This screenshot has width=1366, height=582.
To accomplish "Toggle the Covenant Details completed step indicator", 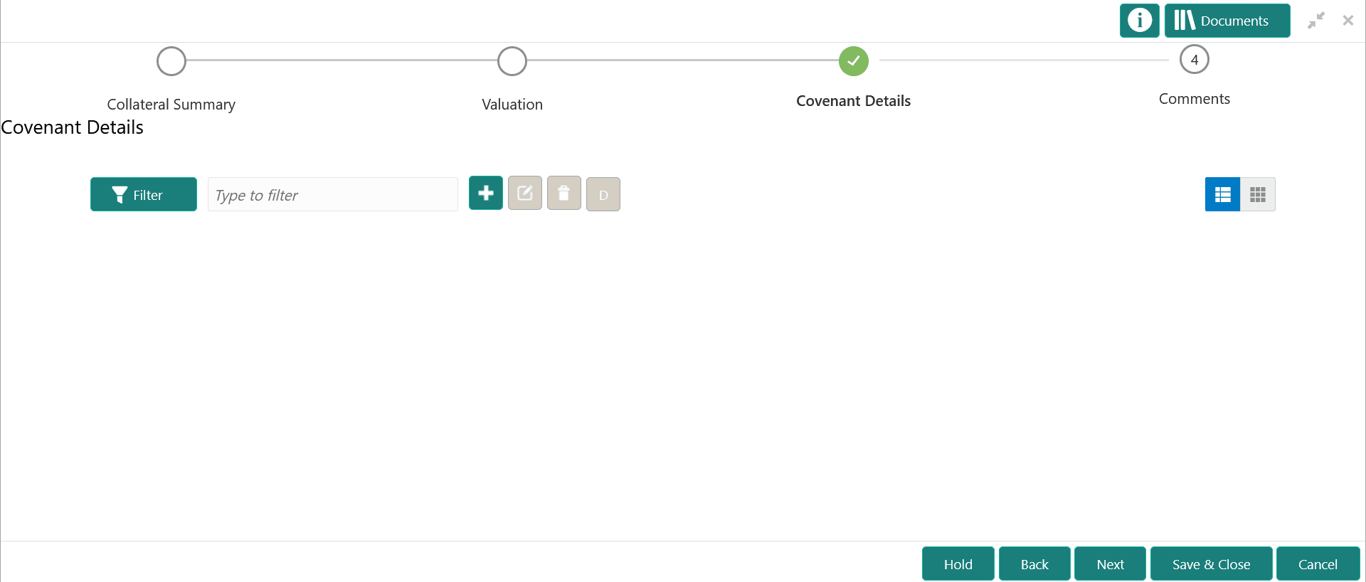I will [x=853, y=61].
